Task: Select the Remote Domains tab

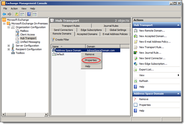Action: tap(62, 34)
